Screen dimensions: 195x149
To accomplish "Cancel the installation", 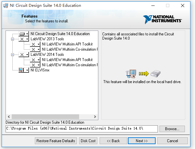I will point(172,141).
